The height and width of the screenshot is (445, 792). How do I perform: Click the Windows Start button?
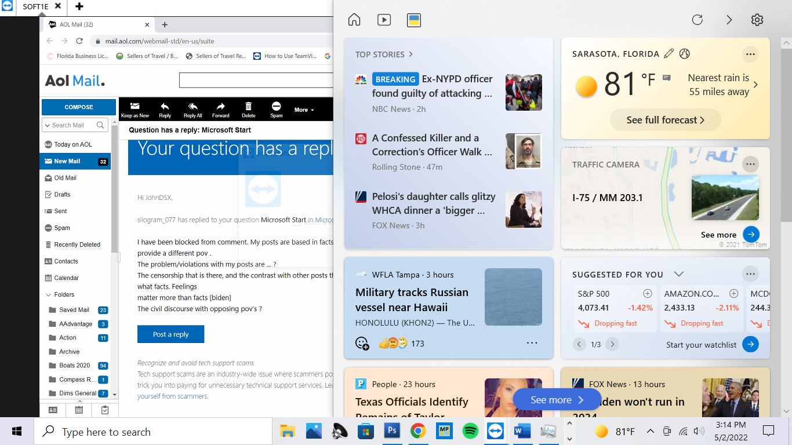16,432
